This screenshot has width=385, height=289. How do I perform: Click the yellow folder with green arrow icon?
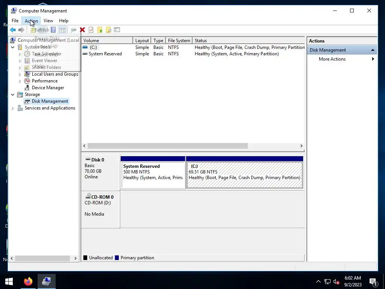[100, 30]
